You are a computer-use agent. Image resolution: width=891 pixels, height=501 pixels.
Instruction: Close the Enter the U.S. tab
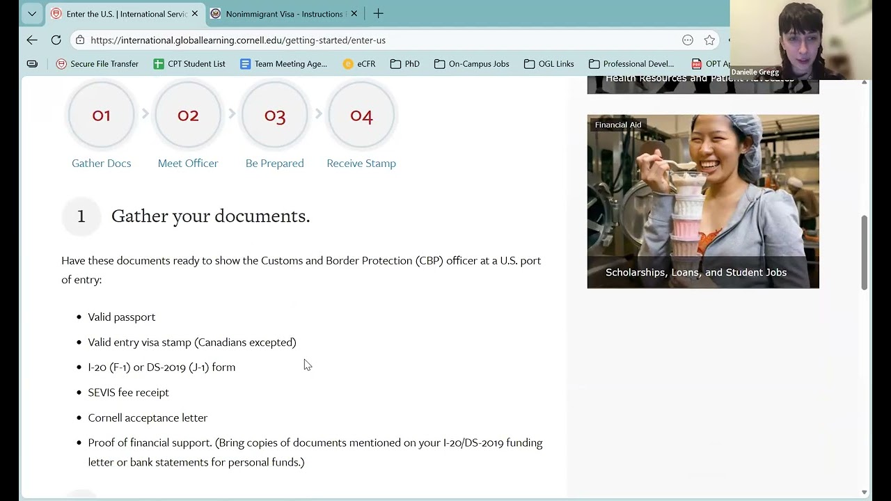[195, 14]
